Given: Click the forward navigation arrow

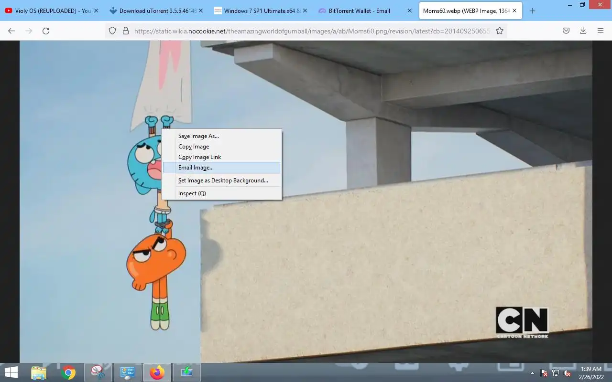Looking at the screenshot, I should (x=29, y=31).
